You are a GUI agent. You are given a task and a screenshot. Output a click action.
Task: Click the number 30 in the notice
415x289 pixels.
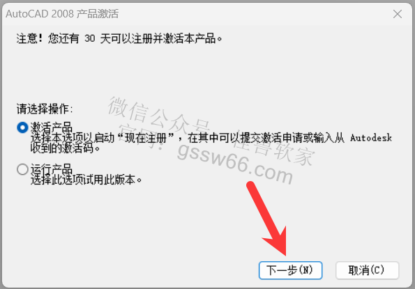[90, 39]
